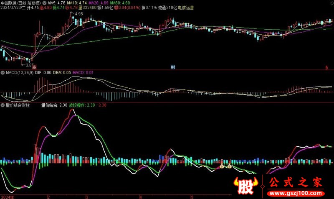Click the volume value 量332400

tap(87, 8)
